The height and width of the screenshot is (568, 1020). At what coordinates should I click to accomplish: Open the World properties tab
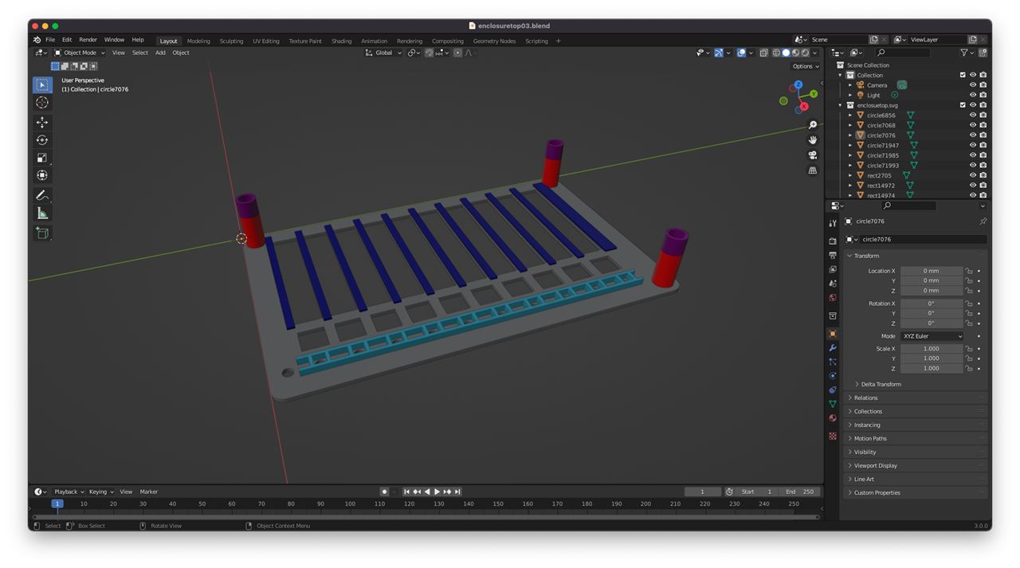(x=833, y=298)
